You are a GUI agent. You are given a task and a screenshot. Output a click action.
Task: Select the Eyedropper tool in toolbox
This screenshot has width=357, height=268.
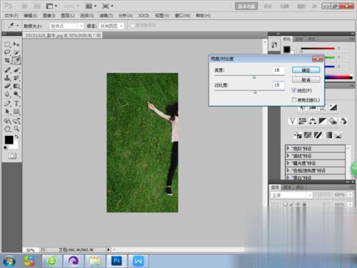pos(16,61)
